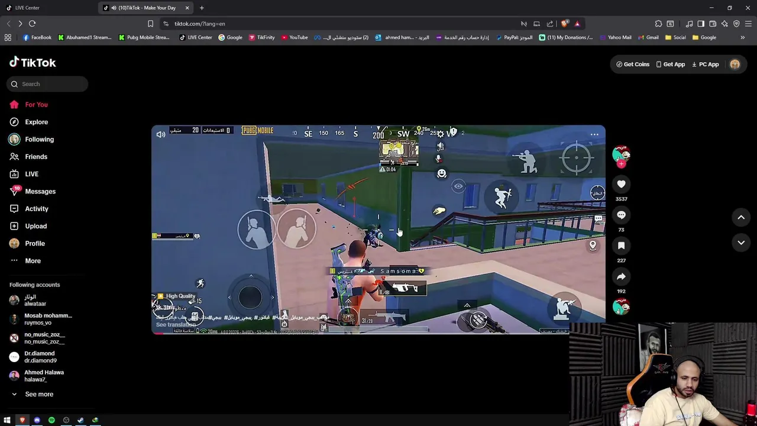Click the PC App download button
757x426 pixels.
coord(705,64)
